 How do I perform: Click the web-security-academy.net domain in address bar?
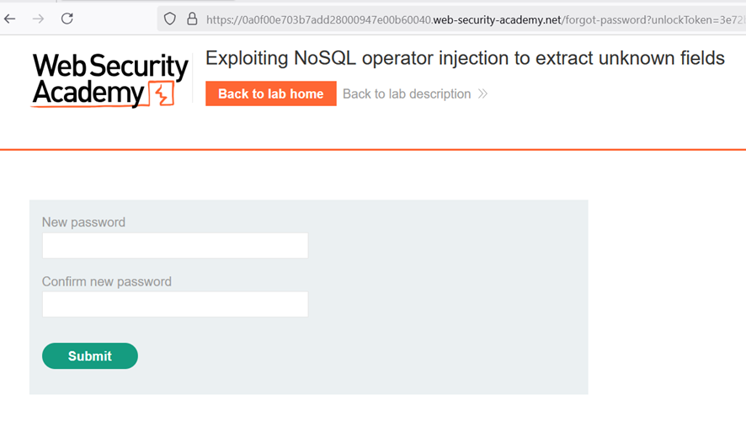tap(497, 20)
